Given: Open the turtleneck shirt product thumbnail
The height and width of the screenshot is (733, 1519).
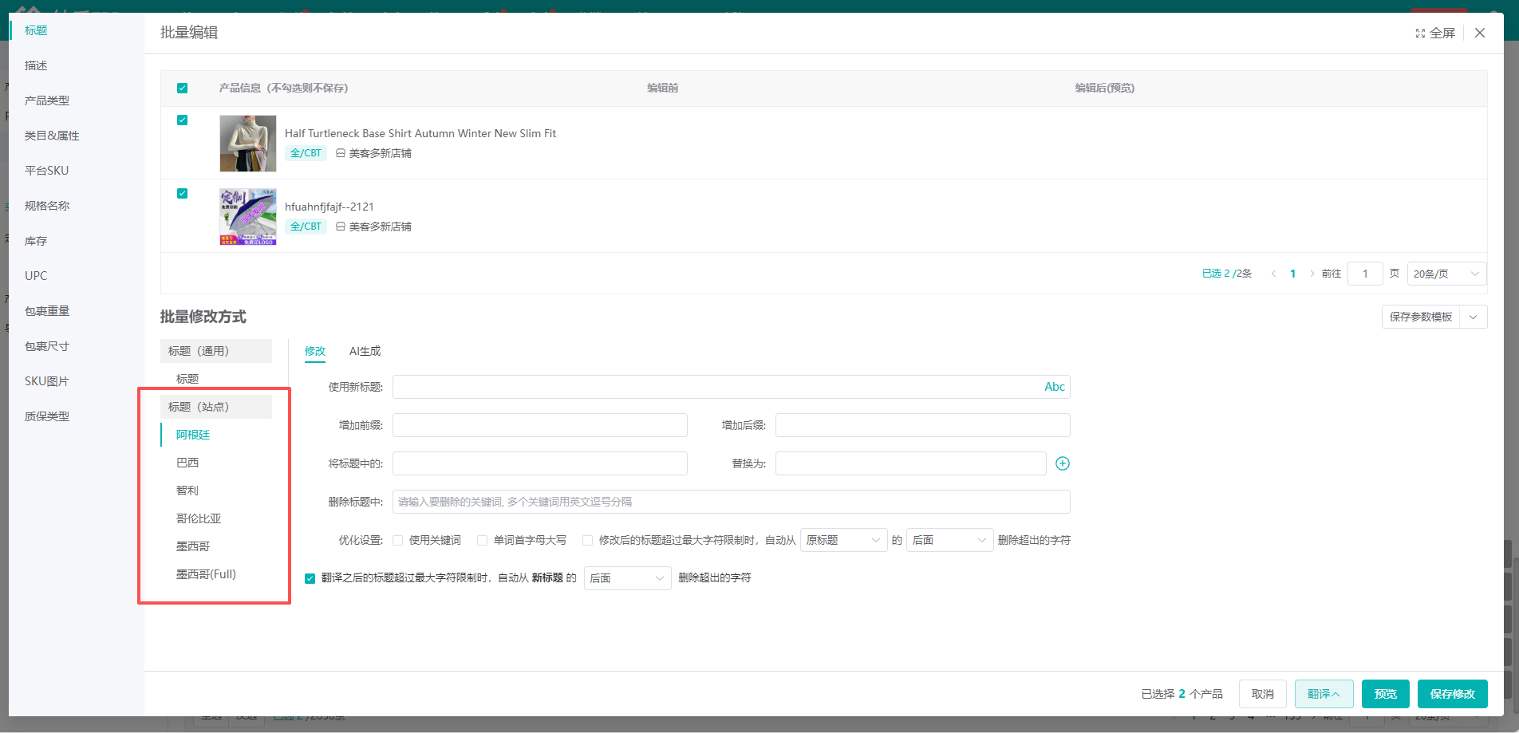Looking at the screenshot, I should point(248,144).
